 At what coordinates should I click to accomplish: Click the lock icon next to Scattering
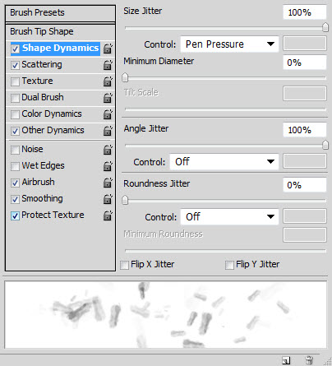108,65
